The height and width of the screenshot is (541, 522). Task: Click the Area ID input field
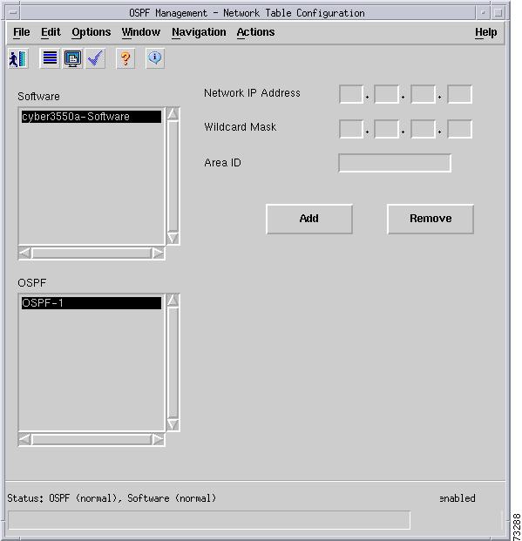(395, 163)
